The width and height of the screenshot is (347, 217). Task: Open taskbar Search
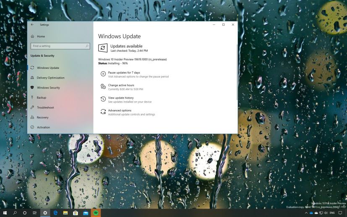tap(15, 213)
